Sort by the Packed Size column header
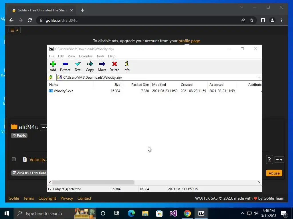293x219 pixels. point(136,84)
